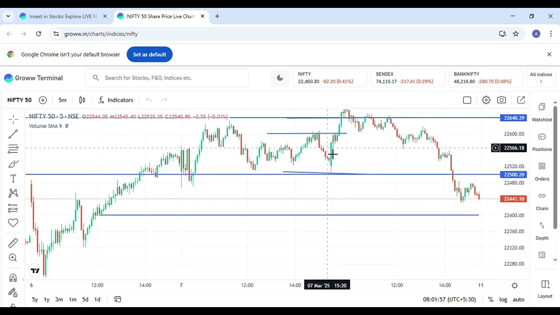Screen dimensions: 560x315
Task: Add alert at 22566.18 plus button
Action: point(495,148)
